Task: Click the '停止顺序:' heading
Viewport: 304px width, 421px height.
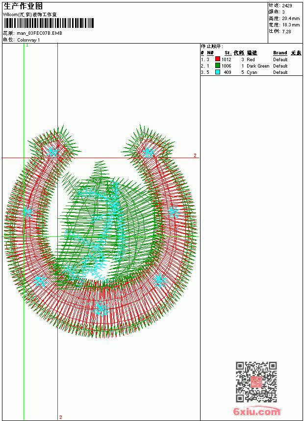Action: tap(212, 47)
